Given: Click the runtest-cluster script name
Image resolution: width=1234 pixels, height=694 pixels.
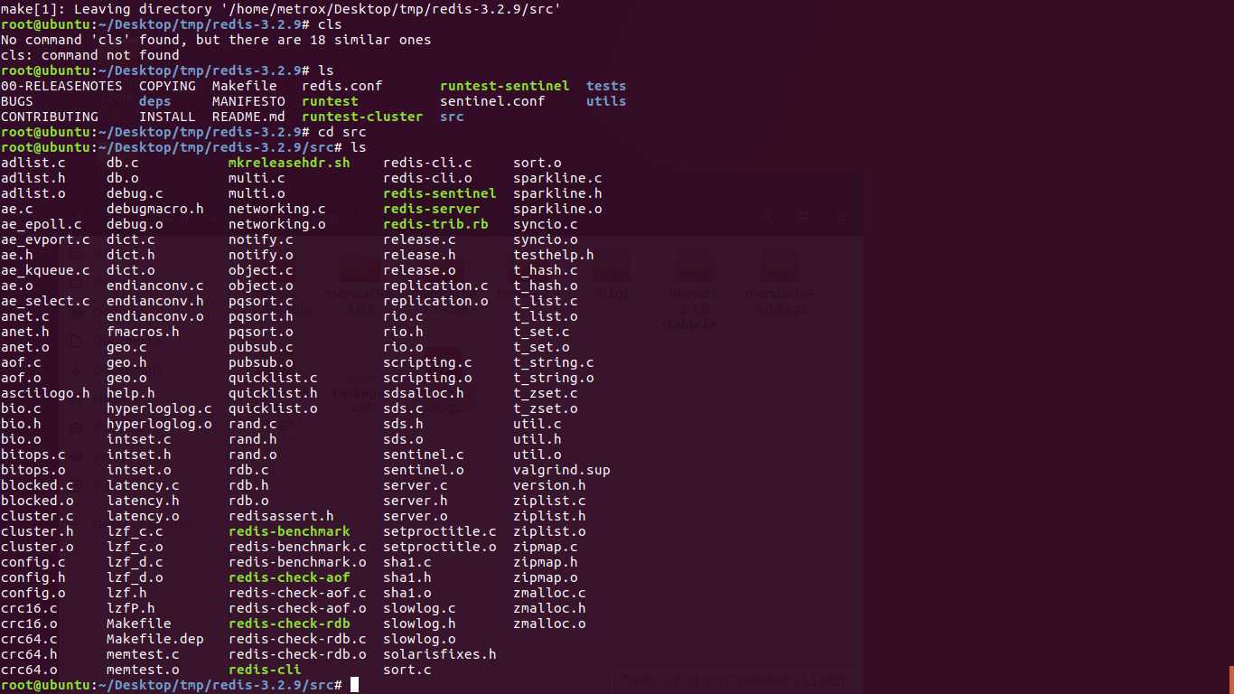Looking at the screenshot, I should point(362,117).
